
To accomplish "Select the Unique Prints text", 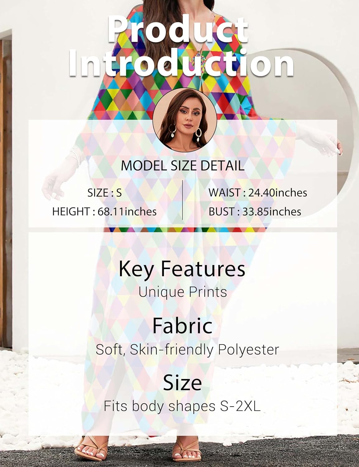I will tap(183, 293).
